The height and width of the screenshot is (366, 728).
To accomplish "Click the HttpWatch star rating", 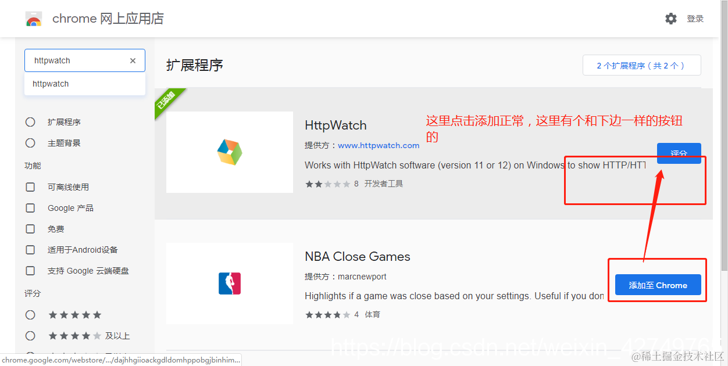I will click(327, 184).
